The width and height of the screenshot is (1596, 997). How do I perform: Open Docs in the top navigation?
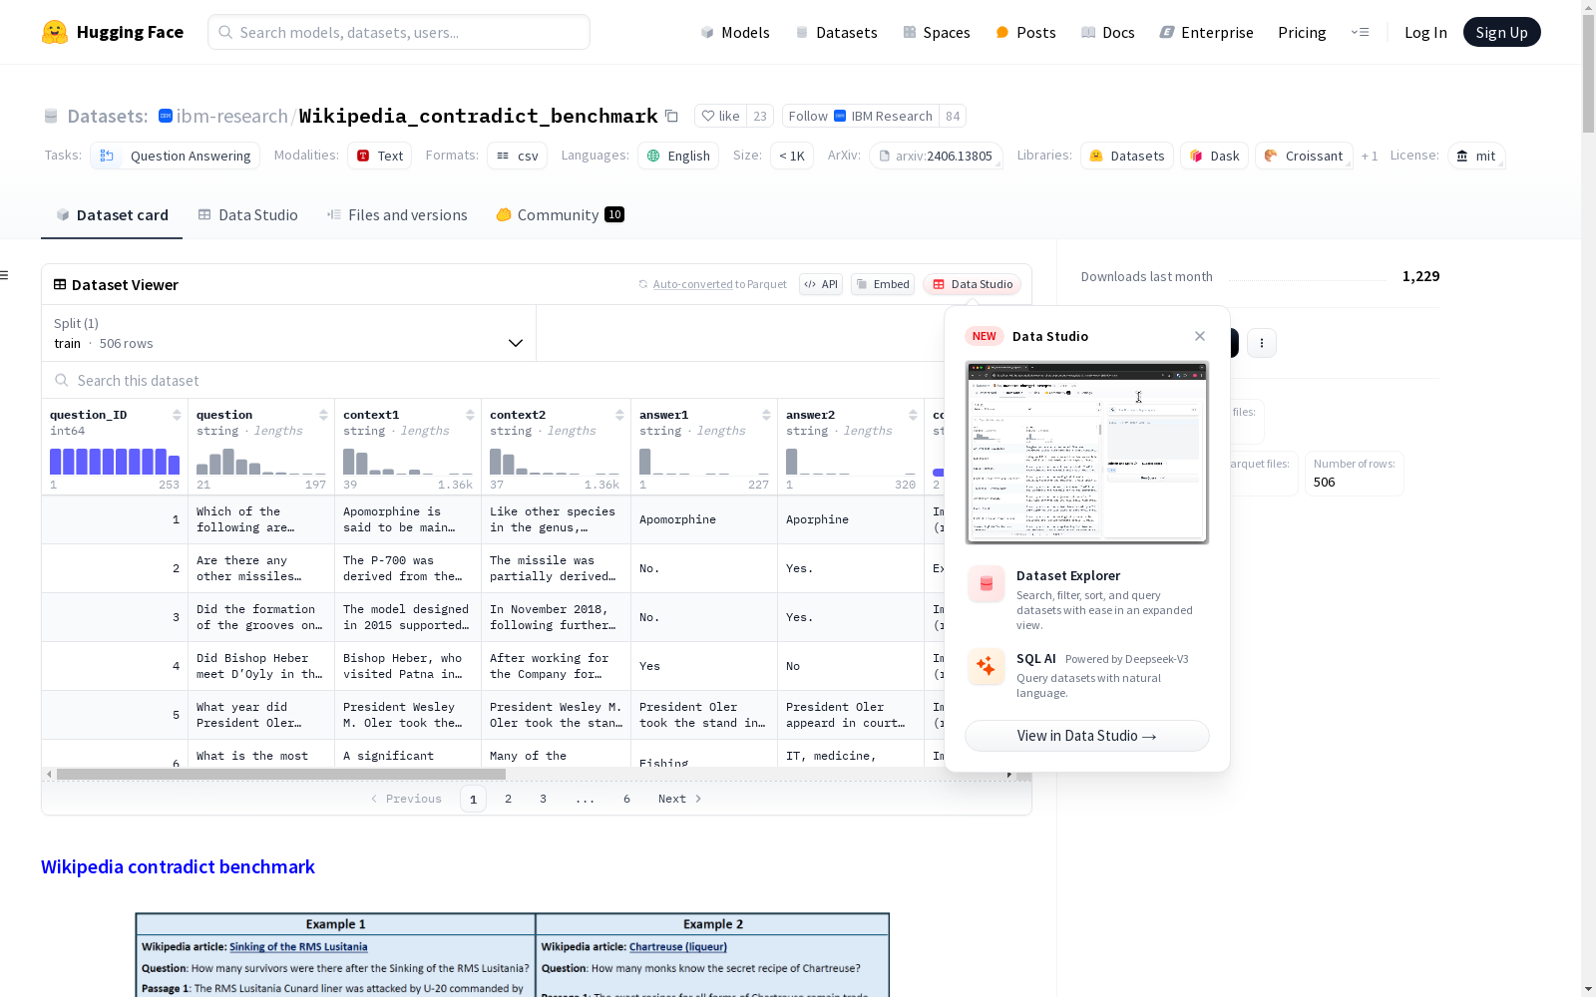coord(1108,32)
